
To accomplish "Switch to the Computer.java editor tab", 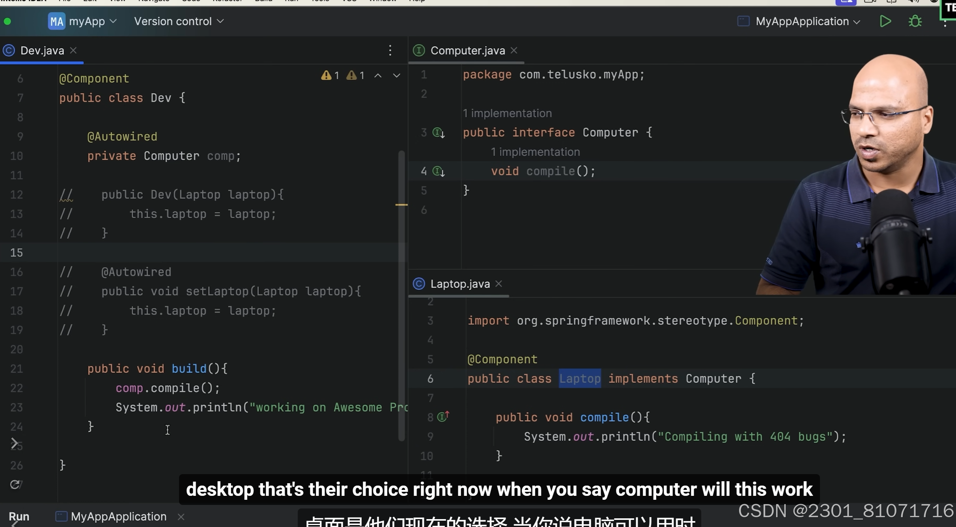I will (467, 50).
